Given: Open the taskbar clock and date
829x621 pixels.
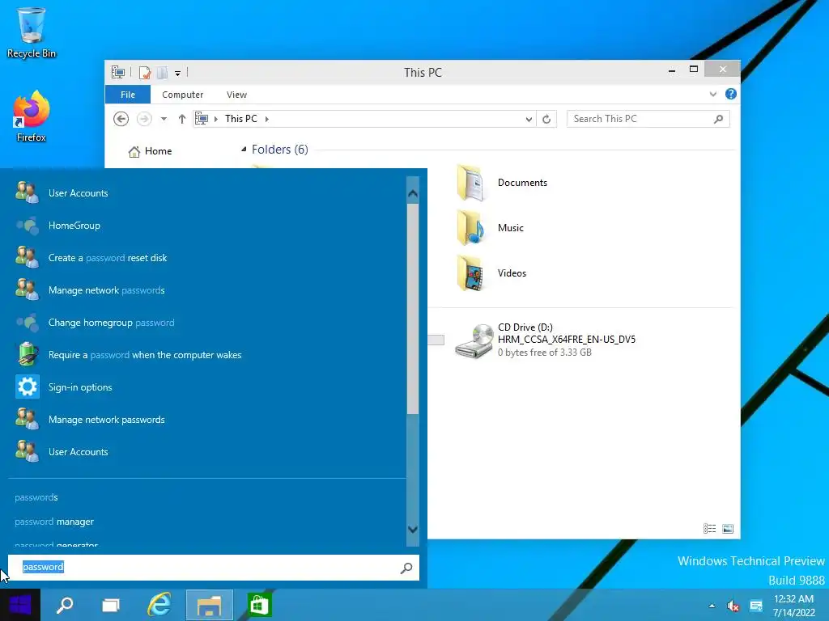Looking at the screenshot, I should (793, 606).
